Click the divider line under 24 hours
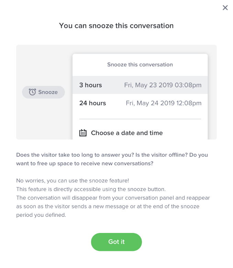This screenshot has width=233, height=268. pos(140,119)
